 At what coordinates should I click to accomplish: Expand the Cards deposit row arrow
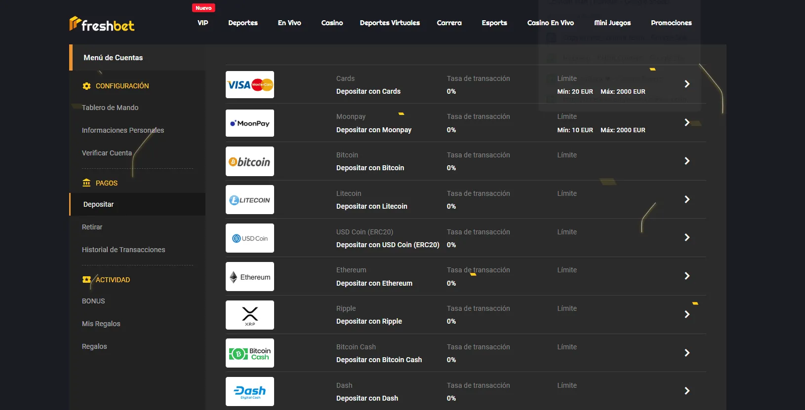[x=687, y=84]
